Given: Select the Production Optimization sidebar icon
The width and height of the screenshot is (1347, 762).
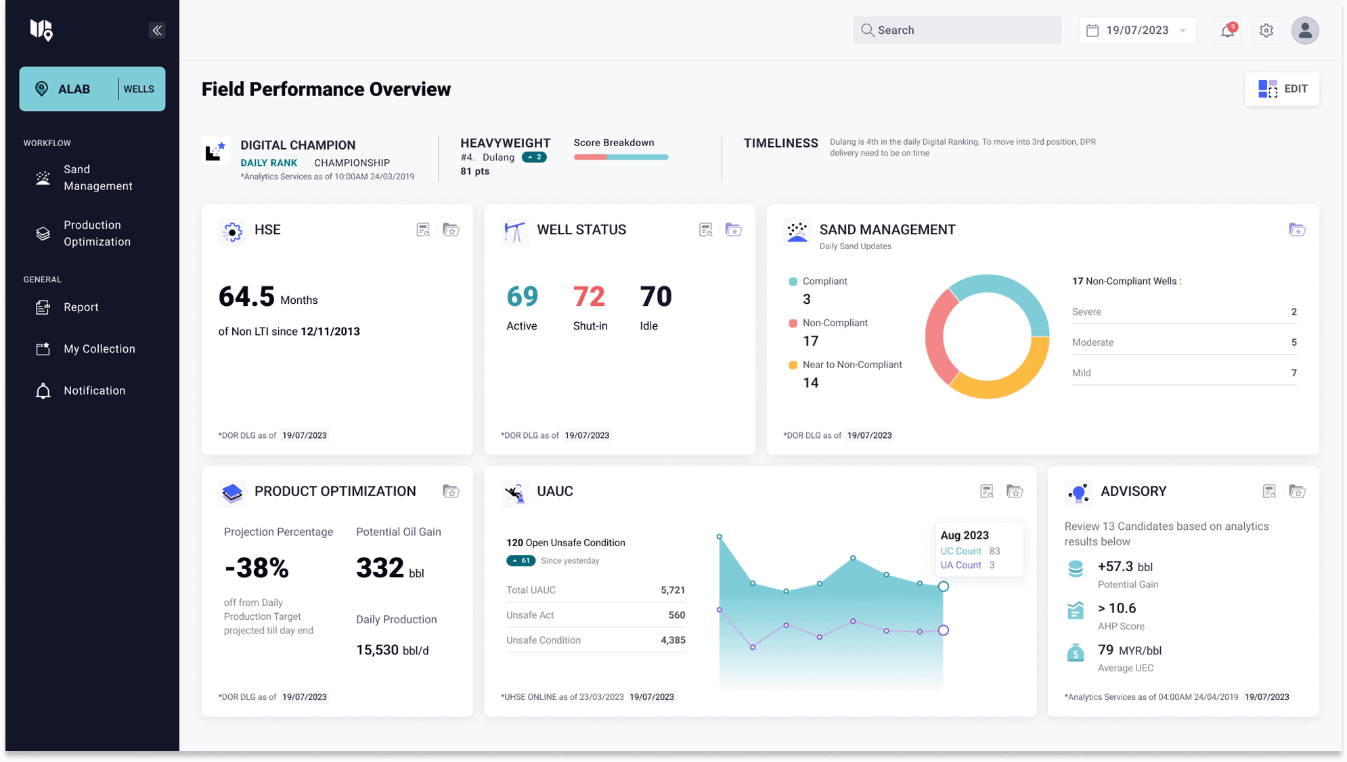Looking at the screenshot, I should pos(42,233).
